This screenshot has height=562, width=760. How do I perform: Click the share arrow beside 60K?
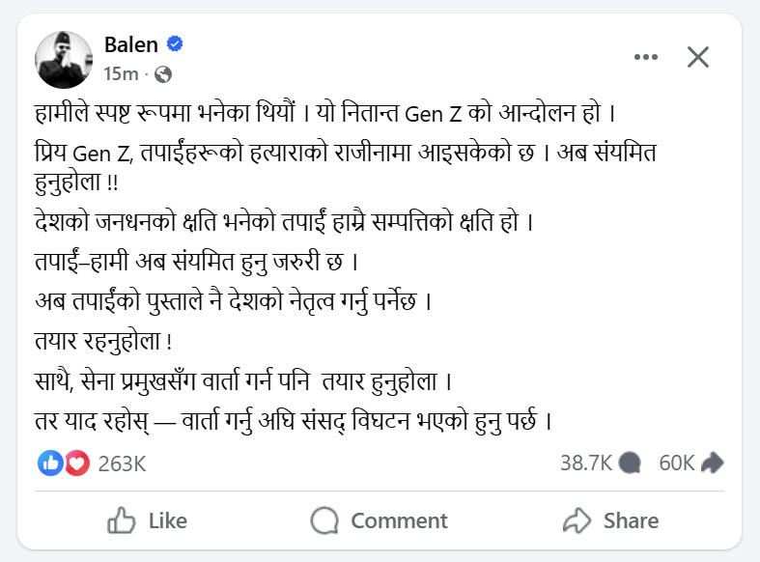pos(713,464)
